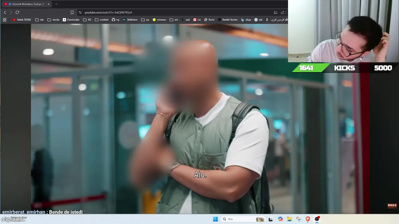Open the OBS Studio taskbar icon
The width and height of the screenshot is (399, 224).
point(317,219)
